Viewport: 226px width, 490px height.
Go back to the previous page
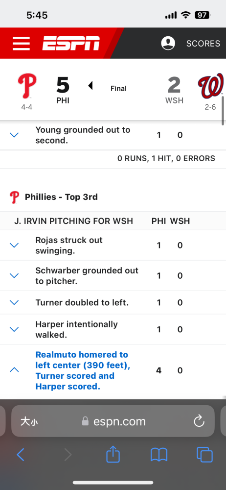point(21,455)
